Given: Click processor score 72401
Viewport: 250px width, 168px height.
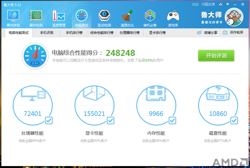Looking at the screenshot, I should tap(32, 114).
